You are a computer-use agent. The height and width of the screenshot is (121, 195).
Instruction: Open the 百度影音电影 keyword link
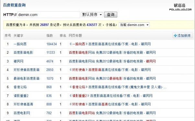coord(23,52)
